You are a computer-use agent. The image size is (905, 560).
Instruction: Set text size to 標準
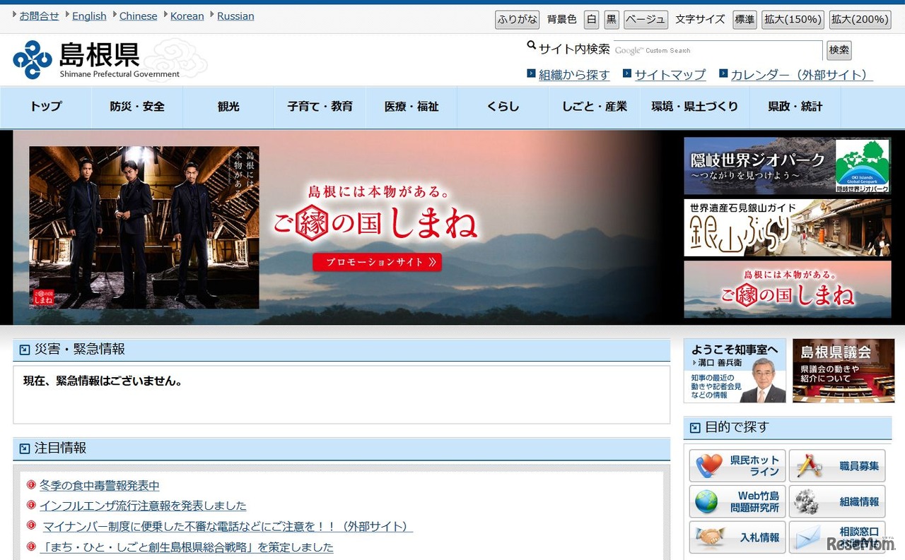pos(745,20)
